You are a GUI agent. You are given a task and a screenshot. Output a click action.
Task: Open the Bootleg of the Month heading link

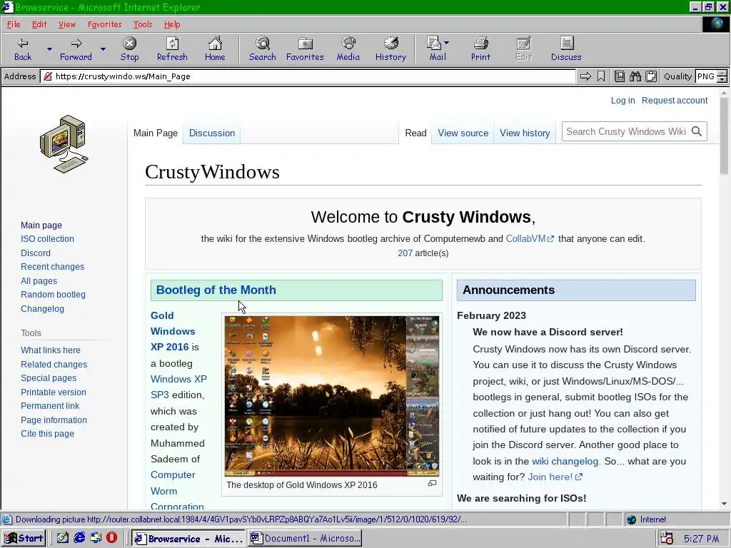[216, 290]
